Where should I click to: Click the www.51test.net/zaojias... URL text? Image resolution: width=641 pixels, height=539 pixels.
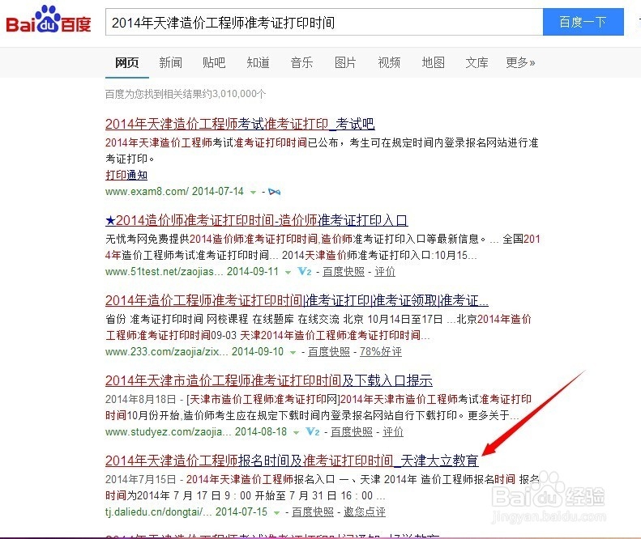(164, 272)
